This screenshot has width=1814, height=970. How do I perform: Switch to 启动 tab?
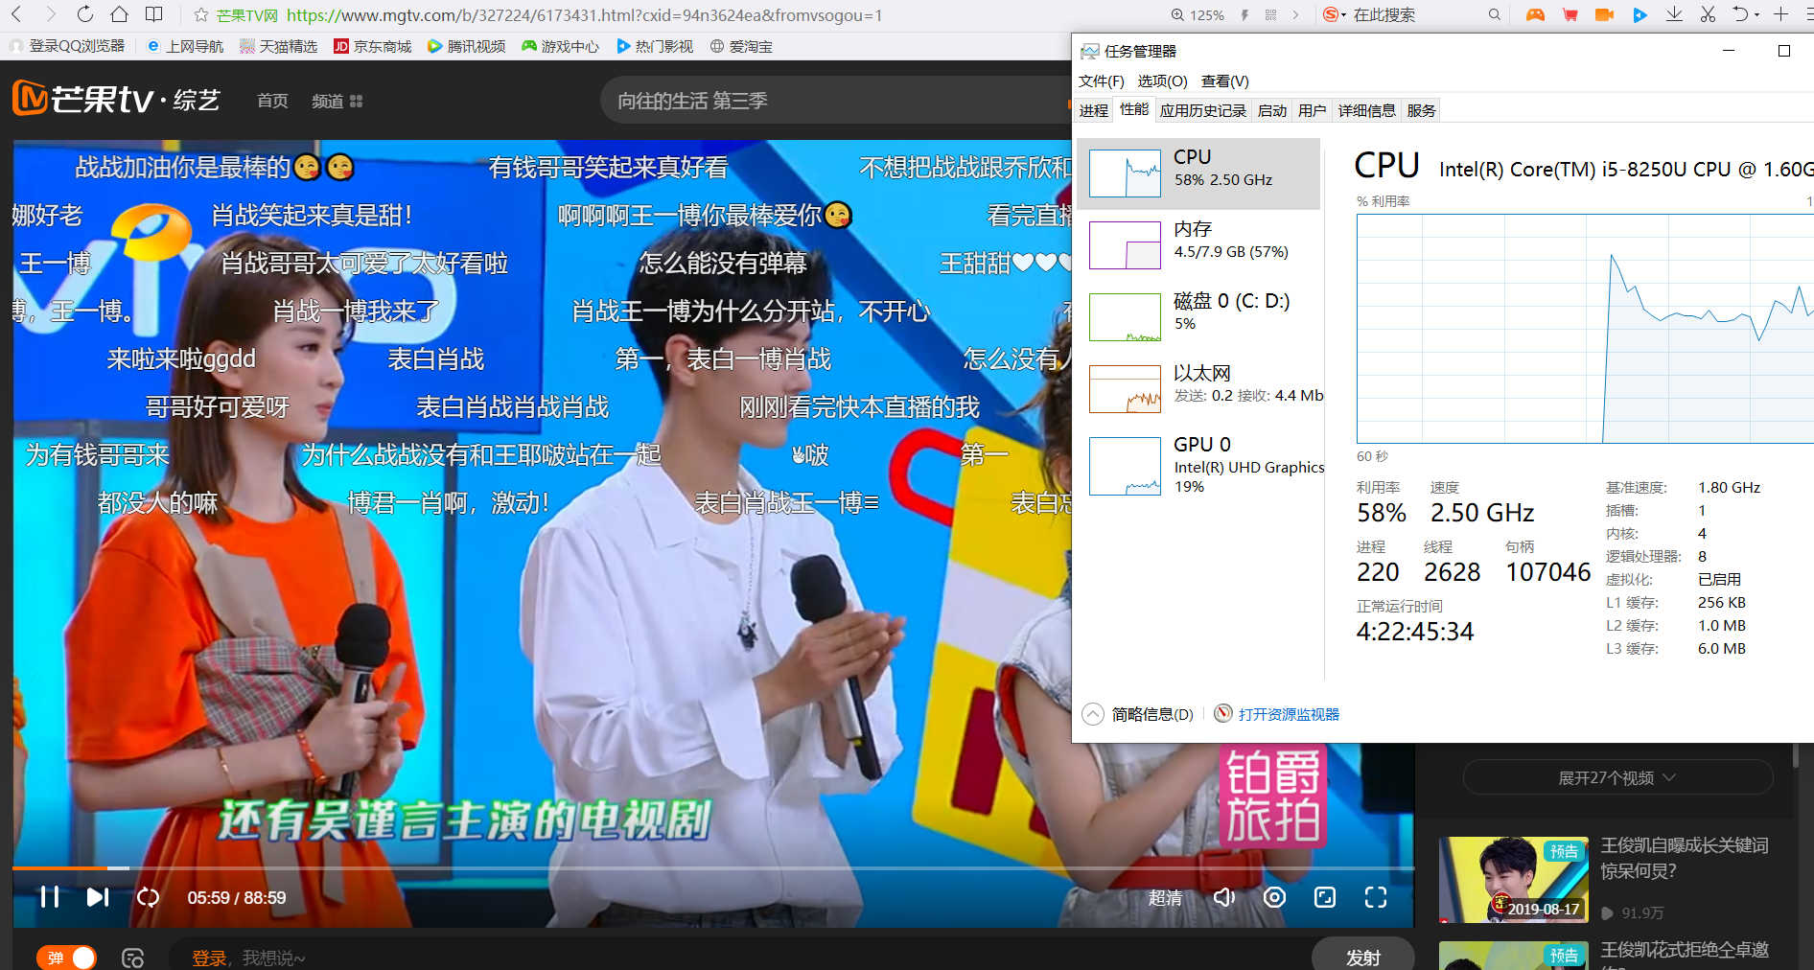pos(1271,110)
